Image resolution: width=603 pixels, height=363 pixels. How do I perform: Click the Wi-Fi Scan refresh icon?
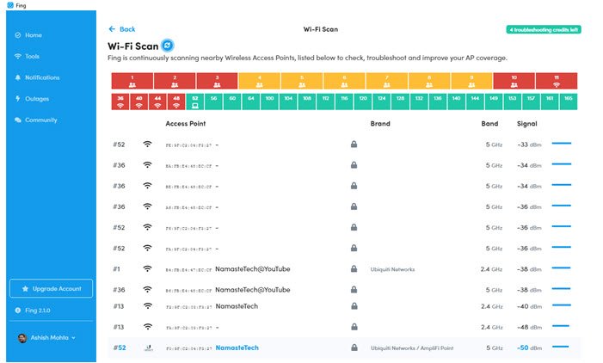click(168, 45)
